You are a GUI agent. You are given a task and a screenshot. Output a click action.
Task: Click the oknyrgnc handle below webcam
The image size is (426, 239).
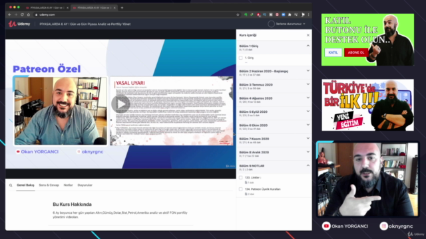pos(401,226)
